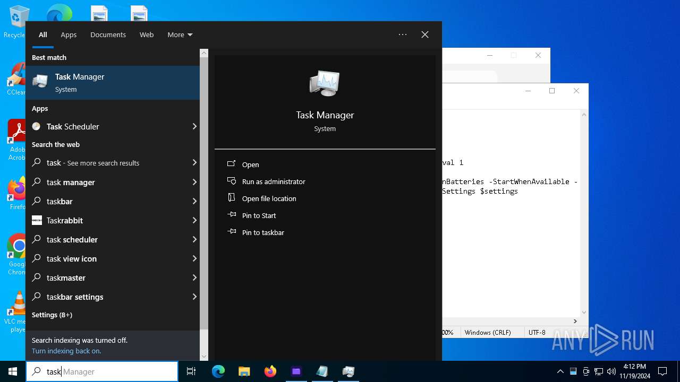Launch Microsoft Edge from the taskbar
This screenshot has height=382, width=680.
tap(218, 371)
